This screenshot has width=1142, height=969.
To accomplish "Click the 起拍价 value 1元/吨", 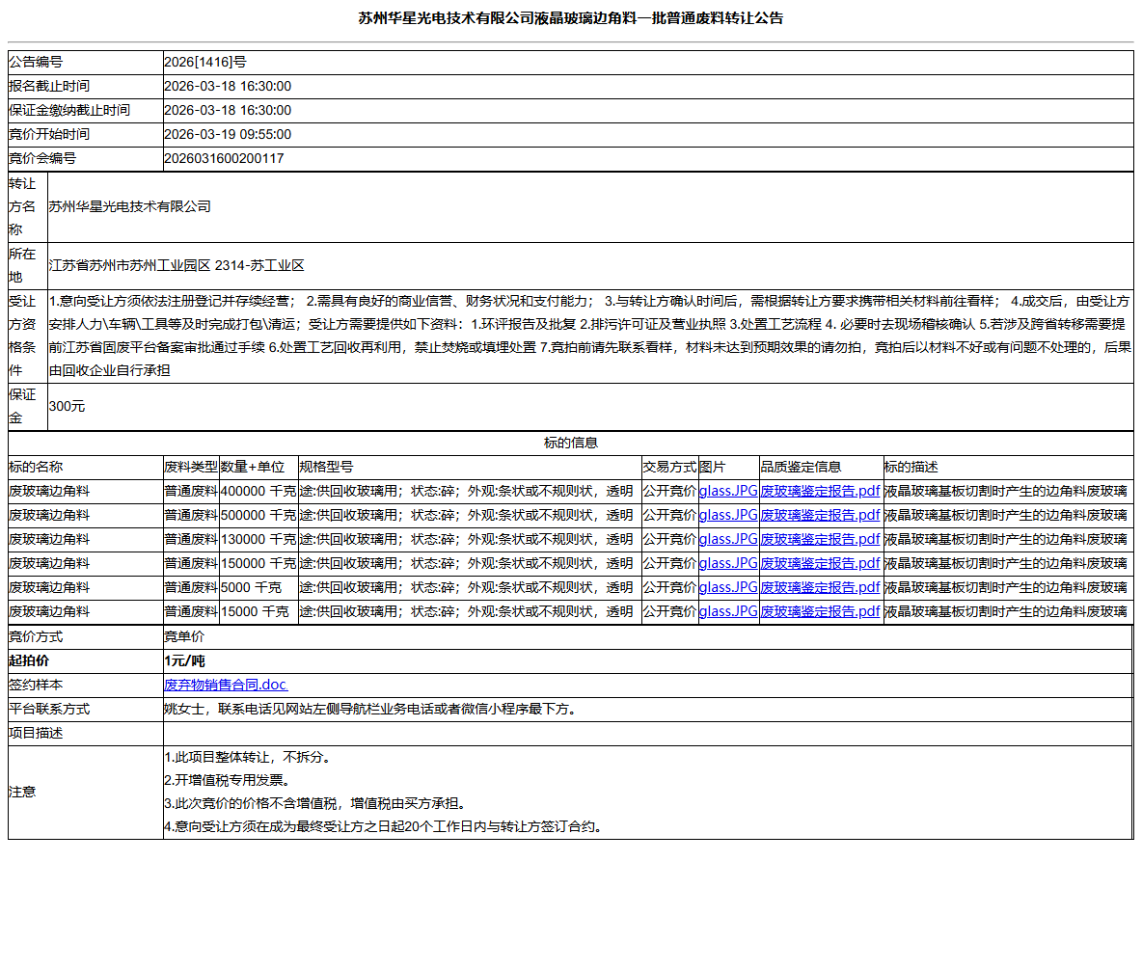I will tap(178, 660).
